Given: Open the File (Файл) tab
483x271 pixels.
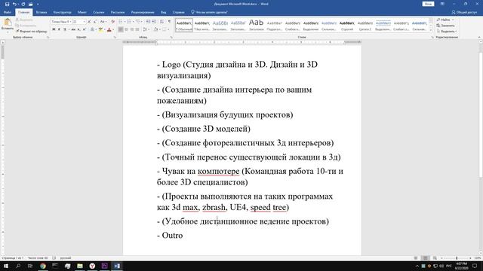Looking at the screenshot, I should pos(8,12).
